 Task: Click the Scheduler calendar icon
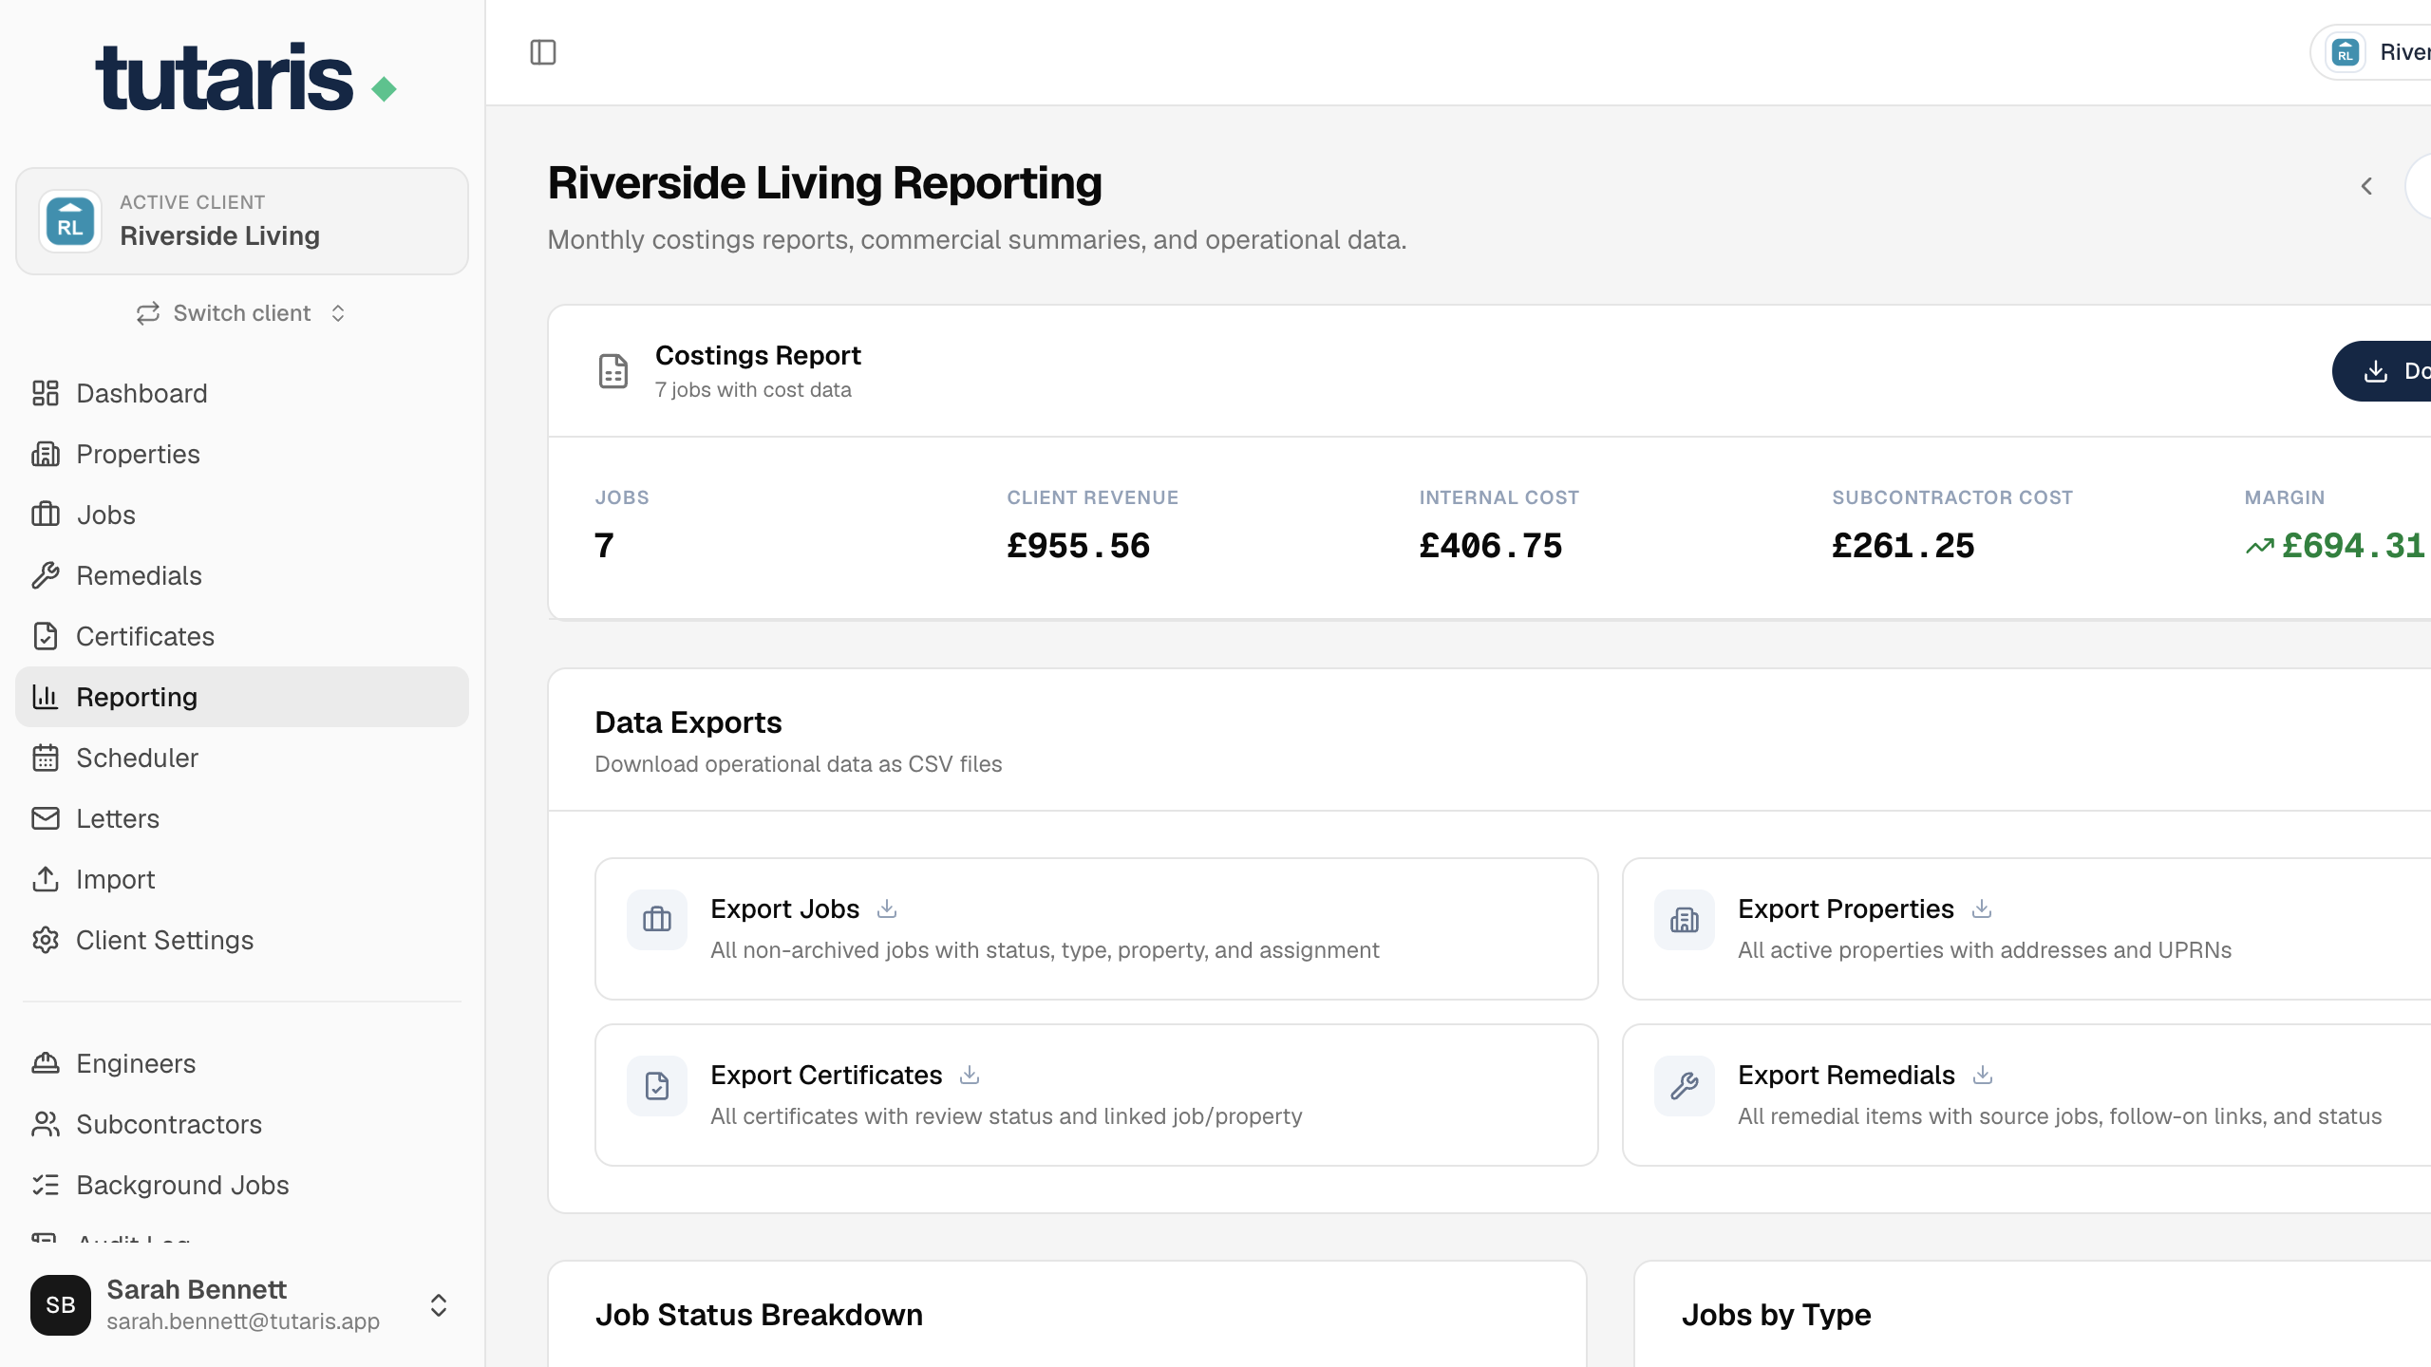pyautogui.click(x=46, y=758)
